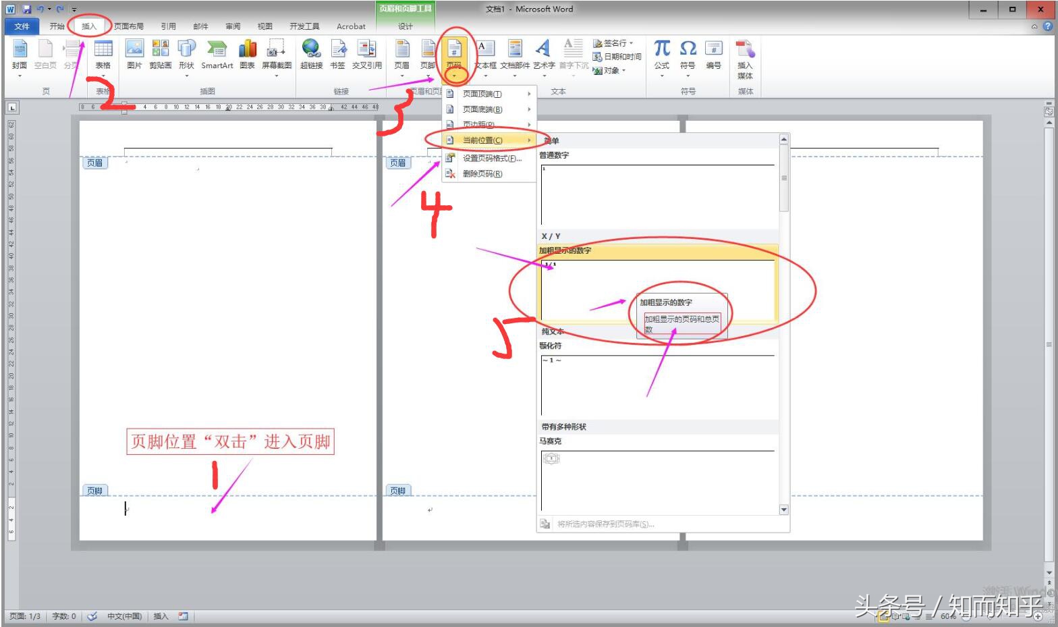Open the Word Help question mark icon
The image size is (1058, 627).
[1048, 26]
